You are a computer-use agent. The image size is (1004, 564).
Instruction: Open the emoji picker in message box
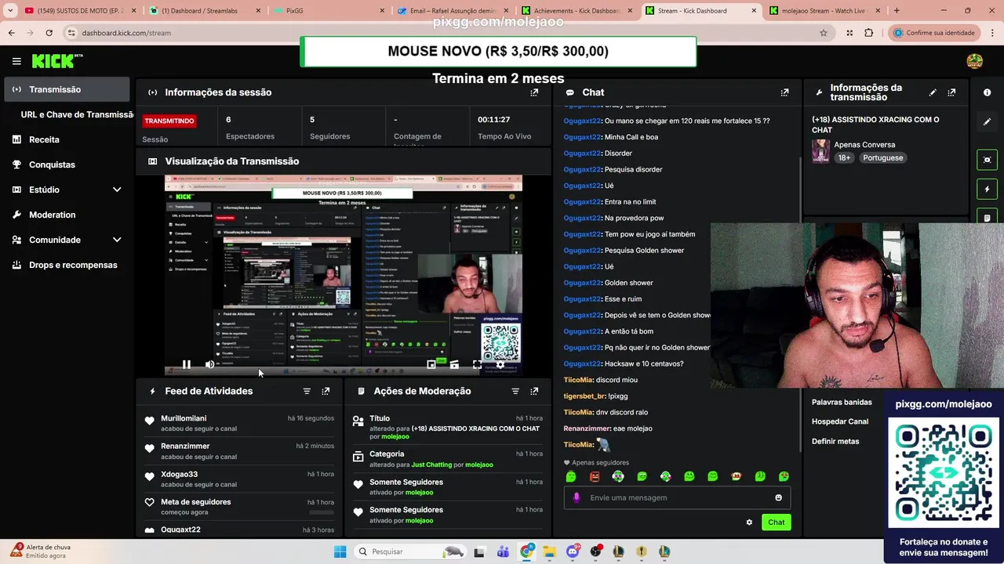(778, 497)
